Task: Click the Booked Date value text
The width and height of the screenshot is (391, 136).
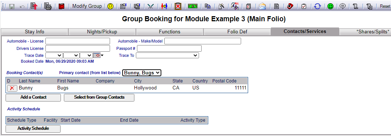Action: click(70, 61)
